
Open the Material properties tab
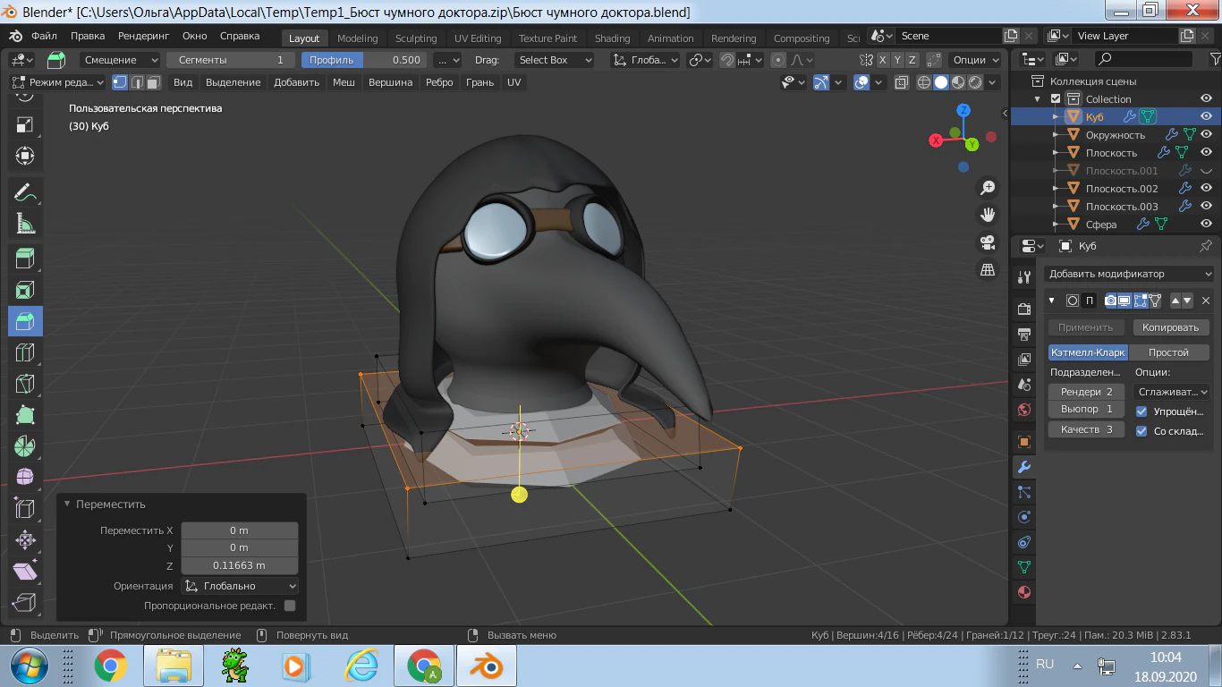coord(1024,592)
